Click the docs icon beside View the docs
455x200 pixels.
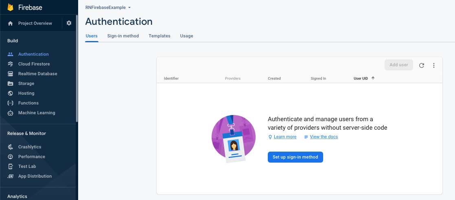pos(306,137)
